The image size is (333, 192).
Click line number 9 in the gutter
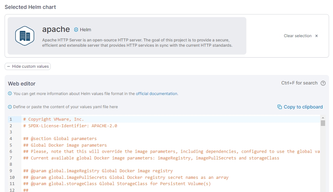pos(11,171)
